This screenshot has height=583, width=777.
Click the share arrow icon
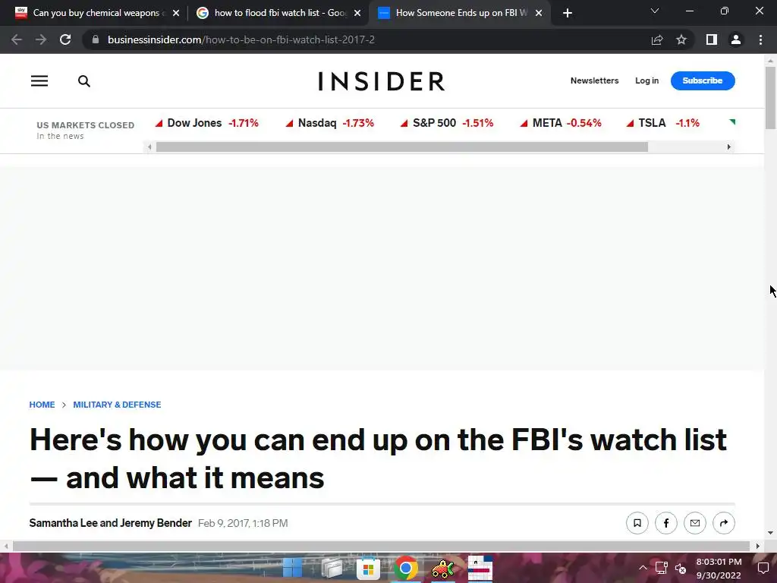723,523
